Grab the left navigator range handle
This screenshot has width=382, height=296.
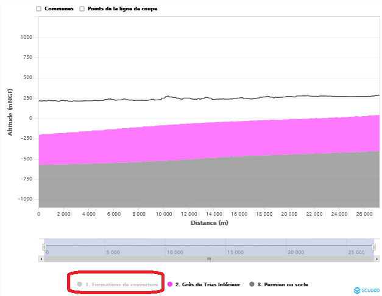44,247
